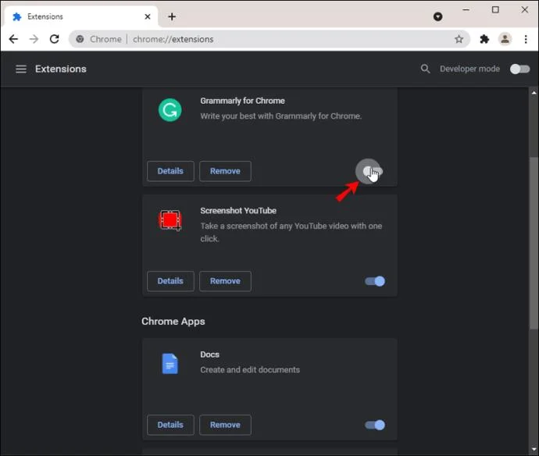
Task: Select the Extensions browser tab
Action: 81,16
